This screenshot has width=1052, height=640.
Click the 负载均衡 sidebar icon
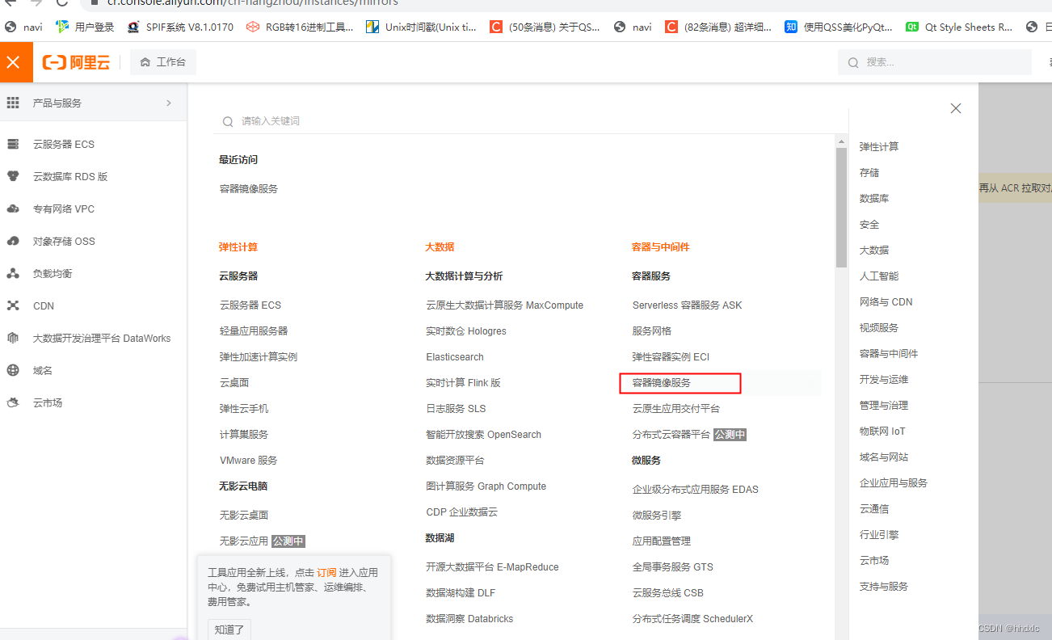pyautogui.click(x=13, y=273)
